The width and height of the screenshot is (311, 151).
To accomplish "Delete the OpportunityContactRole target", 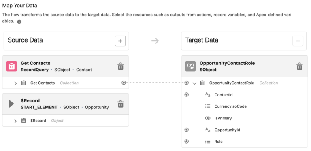I will [x=300, y=66].
